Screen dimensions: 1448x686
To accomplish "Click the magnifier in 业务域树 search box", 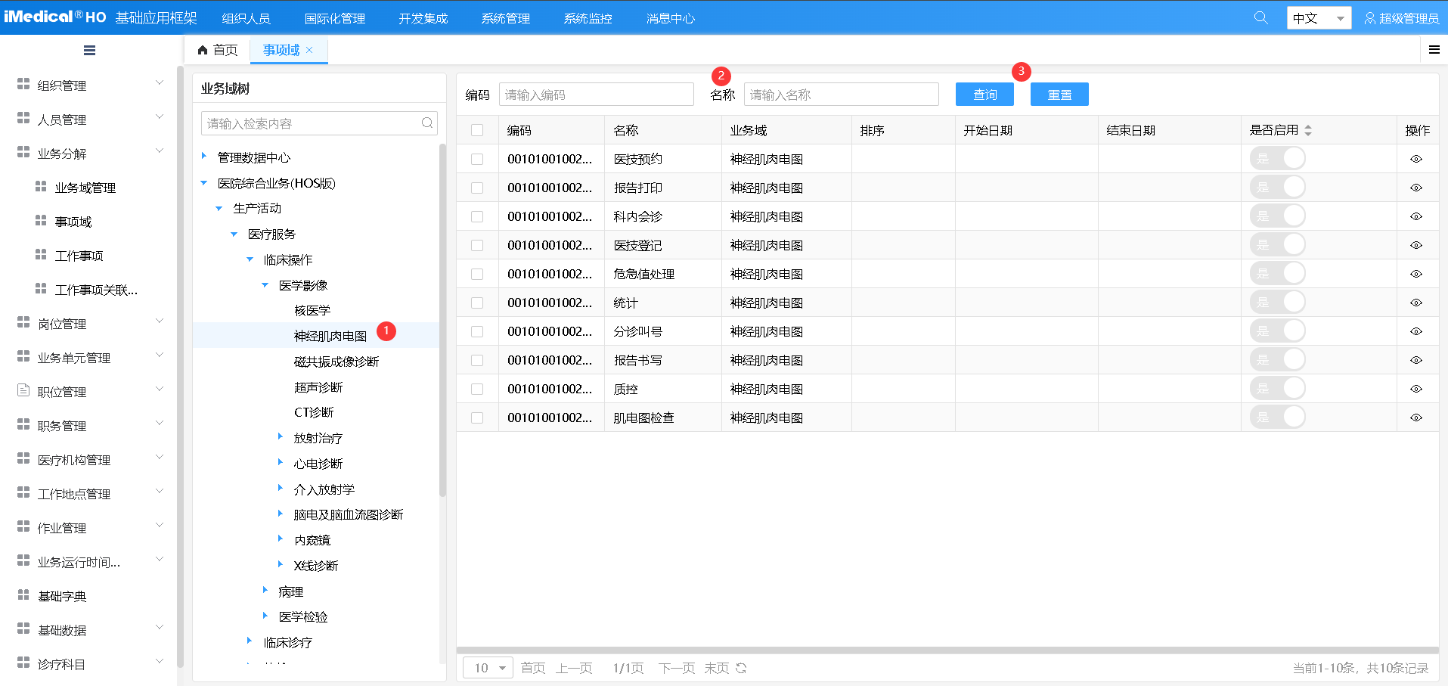I will pos(426,123).
